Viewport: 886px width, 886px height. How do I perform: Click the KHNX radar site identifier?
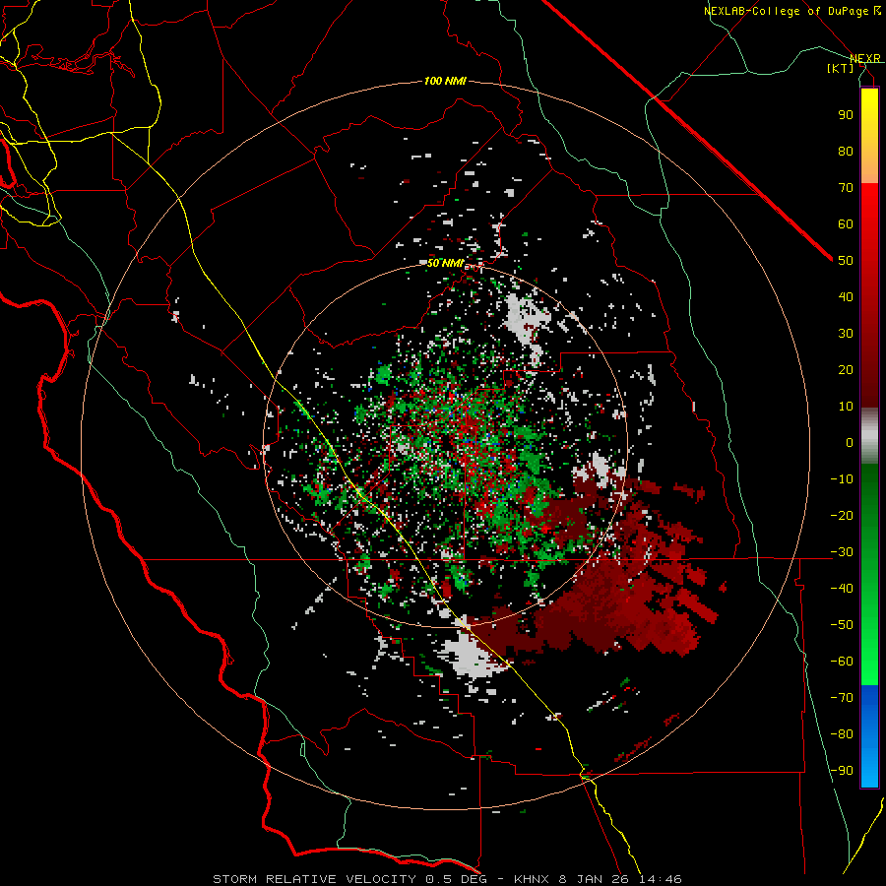(533, 879)
